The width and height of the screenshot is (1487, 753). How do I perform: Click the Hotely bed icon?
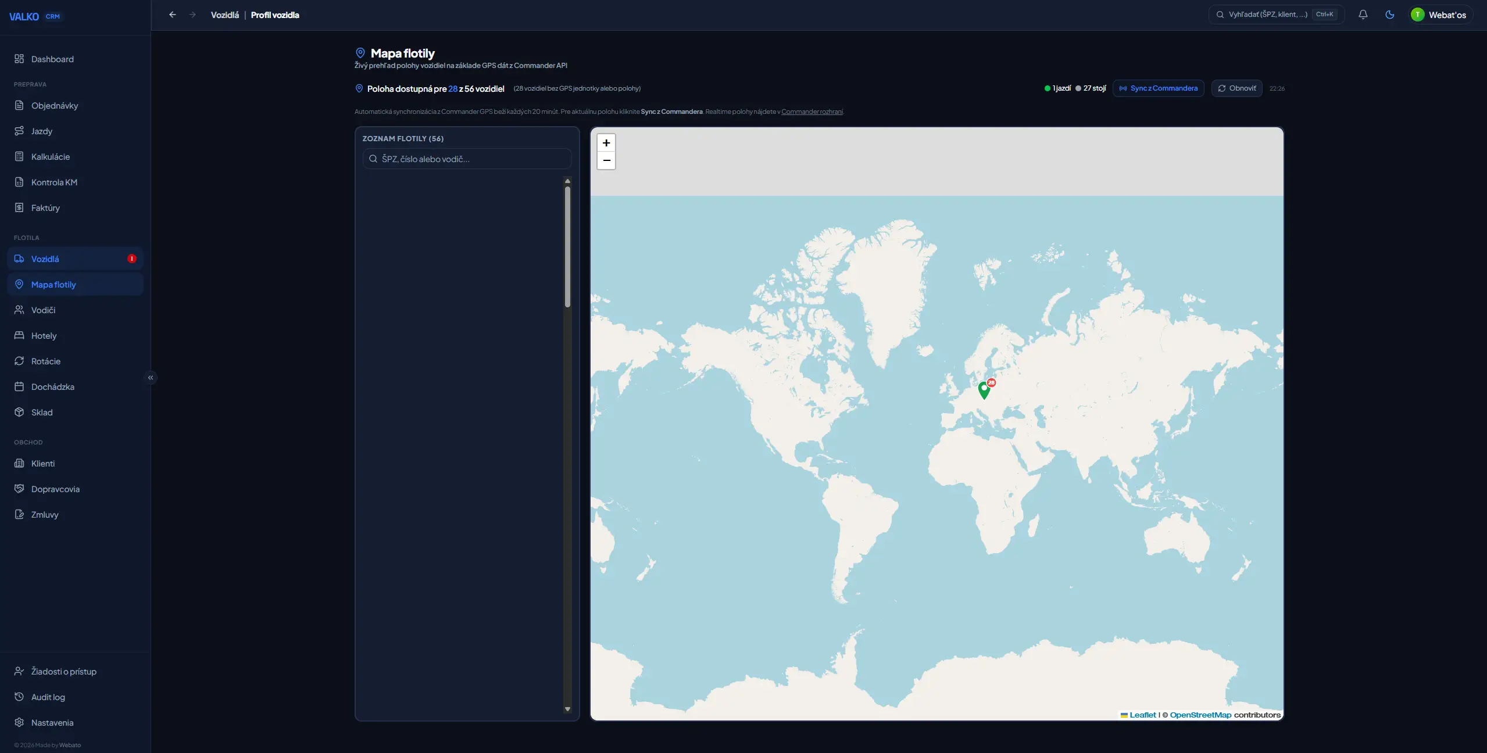19,336
